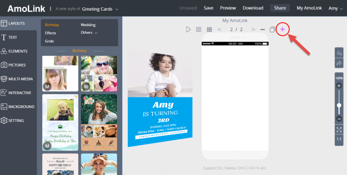The height and width of the screenshot is (175, 347).
Task: Click Preview in the top bar
Action: [x=228, y=8]
